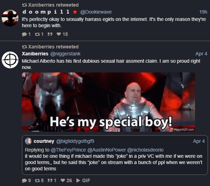The height and width of the screenshot is (186, 210).
Task: Open the @Dookiewave profile link
Action: 96,12
